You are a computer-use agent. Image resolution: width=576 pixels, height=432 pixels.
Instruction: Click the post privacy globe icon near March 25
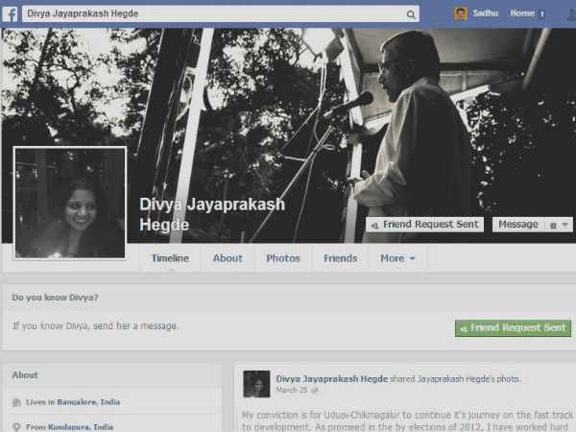314,391
